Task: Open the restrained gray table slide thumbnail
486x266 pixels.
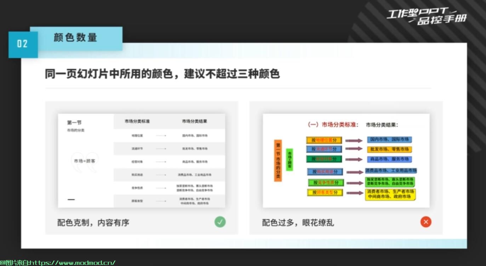Action: click(142, 160)
